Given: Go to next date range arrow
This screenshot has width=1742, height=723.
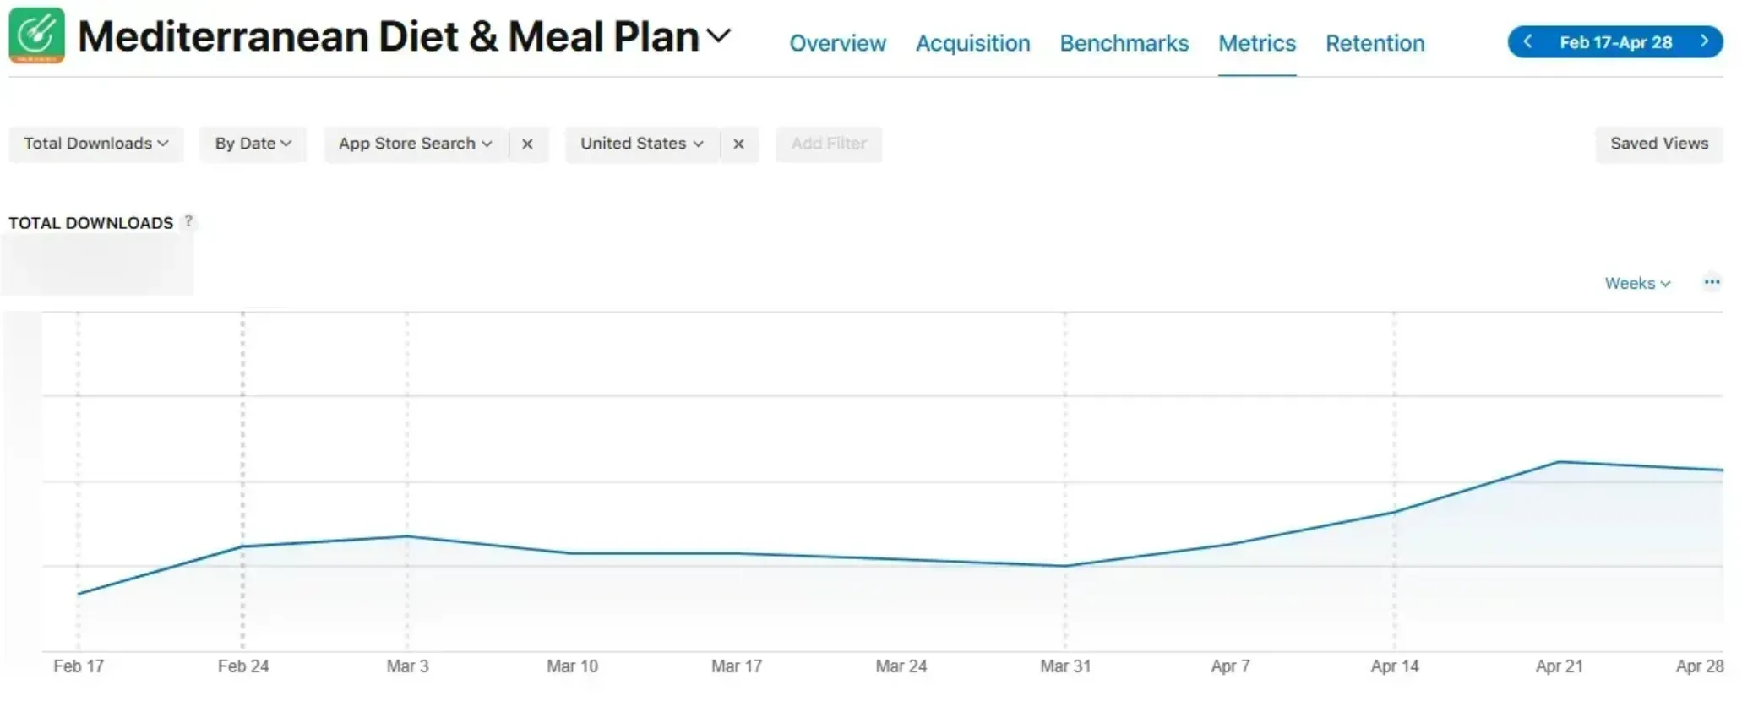Looking at the screenshot, I should [x=1704, y=41].
